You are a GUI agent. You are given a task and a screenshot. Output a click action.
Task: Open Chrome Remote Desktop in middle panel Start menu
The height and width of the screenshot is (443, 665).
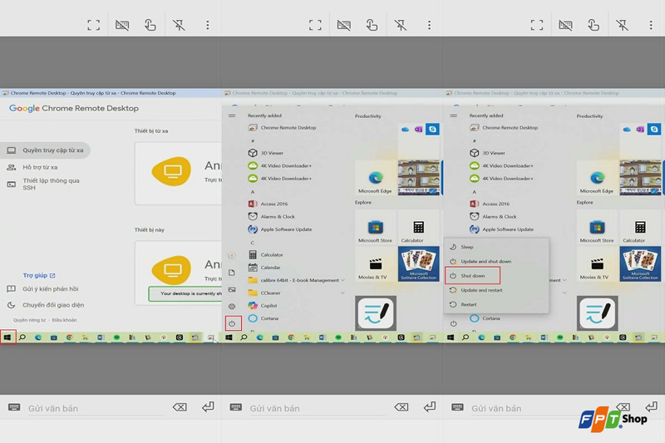click(282, 128)
